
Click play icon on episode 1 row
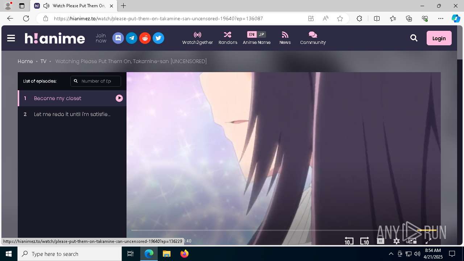click(x=119, y=98)
